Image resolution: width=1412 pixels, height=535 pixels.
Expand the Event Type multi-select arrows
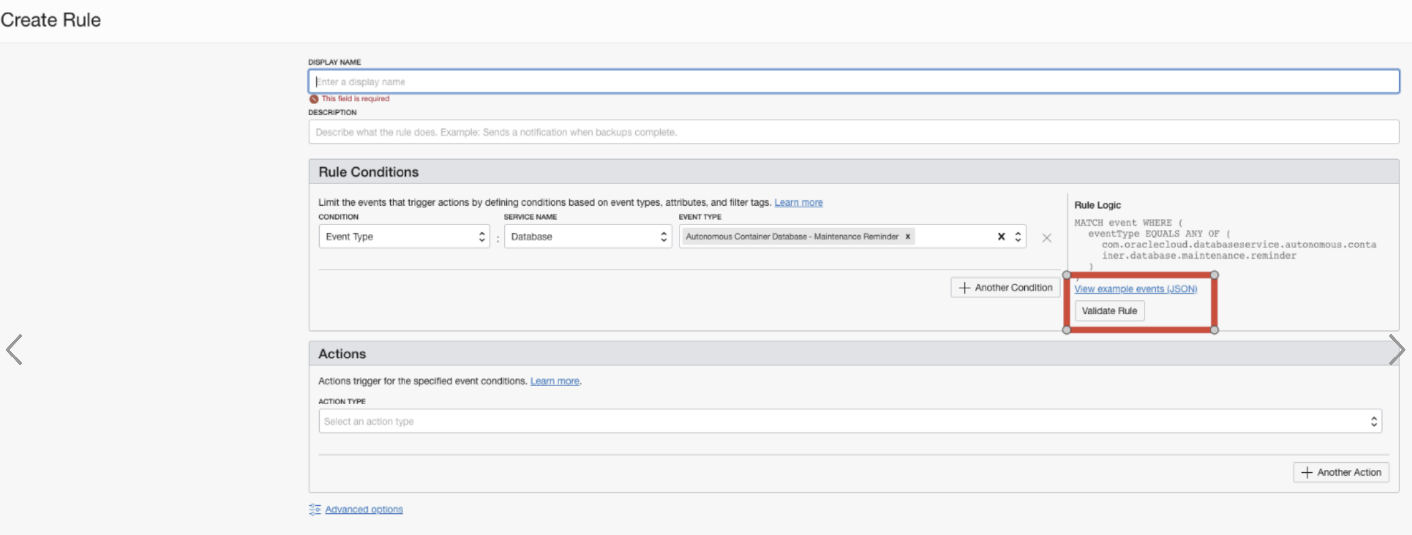1018,237
